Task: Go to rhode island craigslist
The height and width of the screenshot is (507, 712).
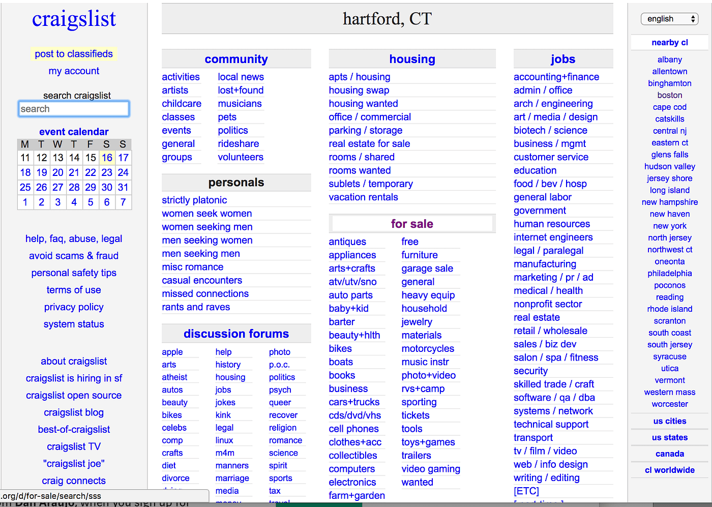Action: click(x=670, y=309)
